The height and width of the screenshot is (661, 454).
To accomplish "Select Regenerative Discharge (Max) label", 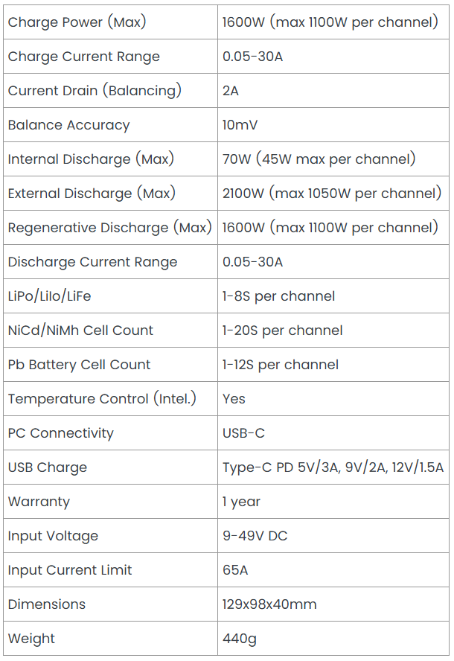I will coord(110,228).
